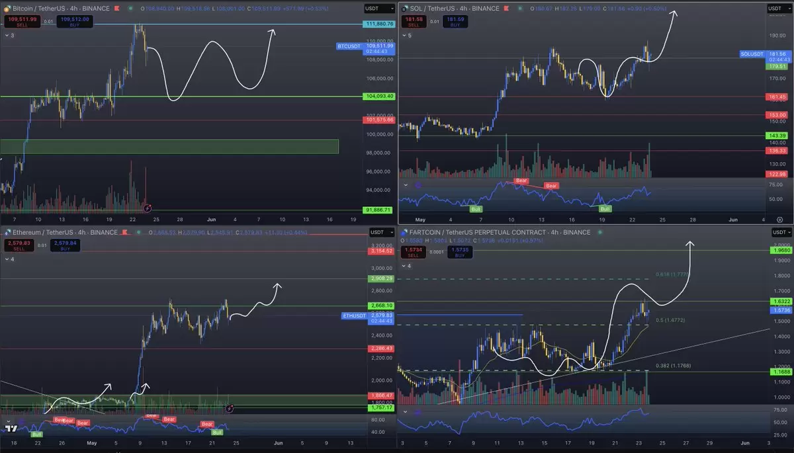Open SOL chart time axis settings gear

click(x=780, y=219)
